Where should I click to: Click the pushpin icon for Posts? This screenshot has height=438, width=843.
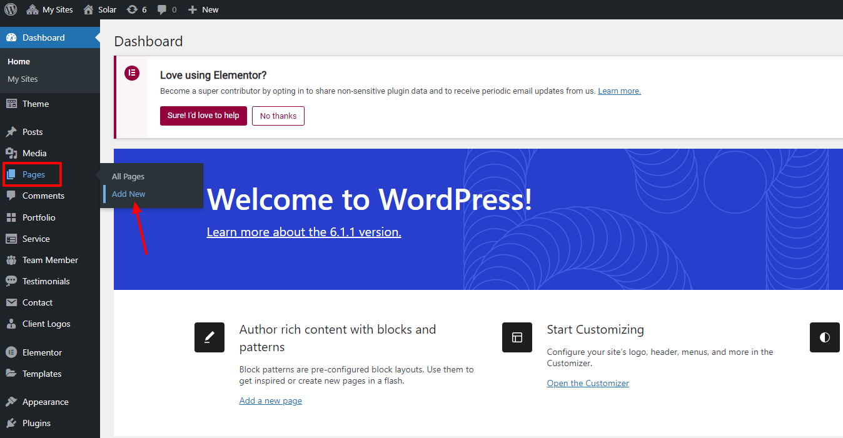pos(11,132)
